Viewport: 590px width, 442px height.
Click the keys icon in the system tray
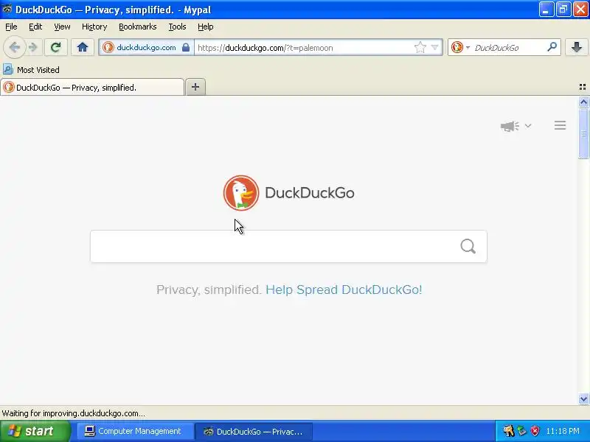pos(508,431)
